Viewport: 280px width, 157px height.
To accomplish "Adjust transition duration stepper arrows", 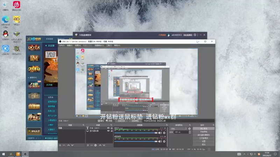I will [x=190, y=132].
